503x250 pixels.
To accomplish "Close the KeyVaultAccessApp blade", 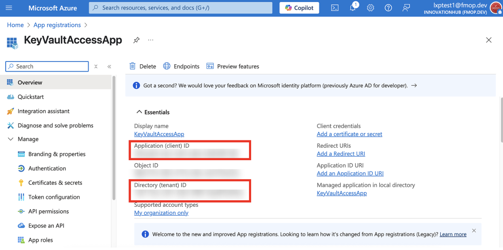I will click(489, 40).
